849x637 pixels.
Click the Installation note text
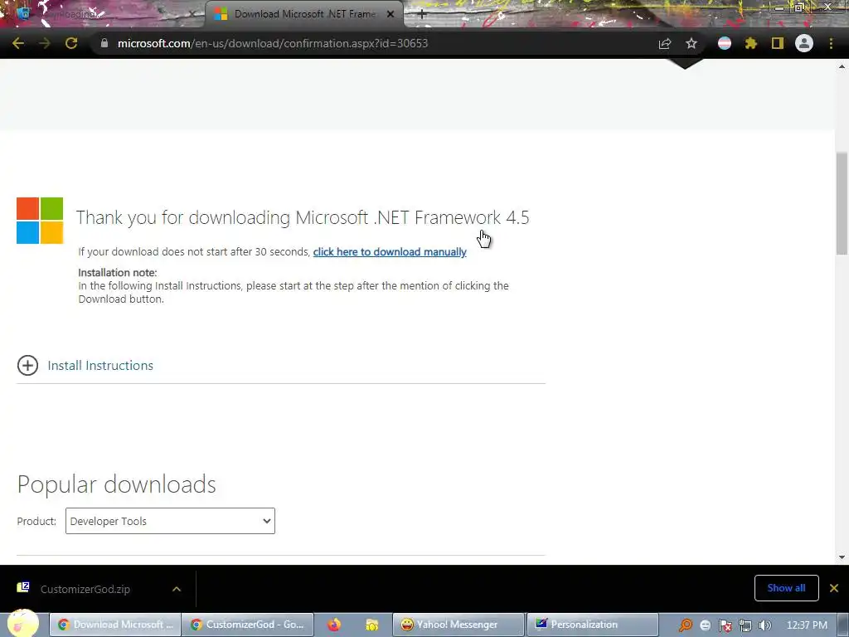(x=118, y=272)
